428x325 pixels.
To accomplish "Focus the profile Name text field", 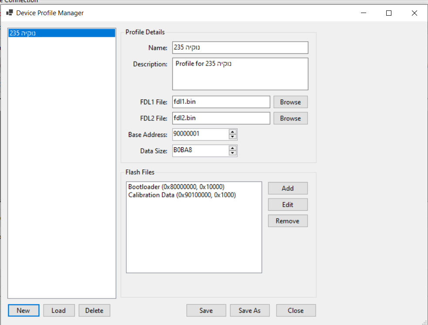I will pyautogui.click(x=240, y=48).
